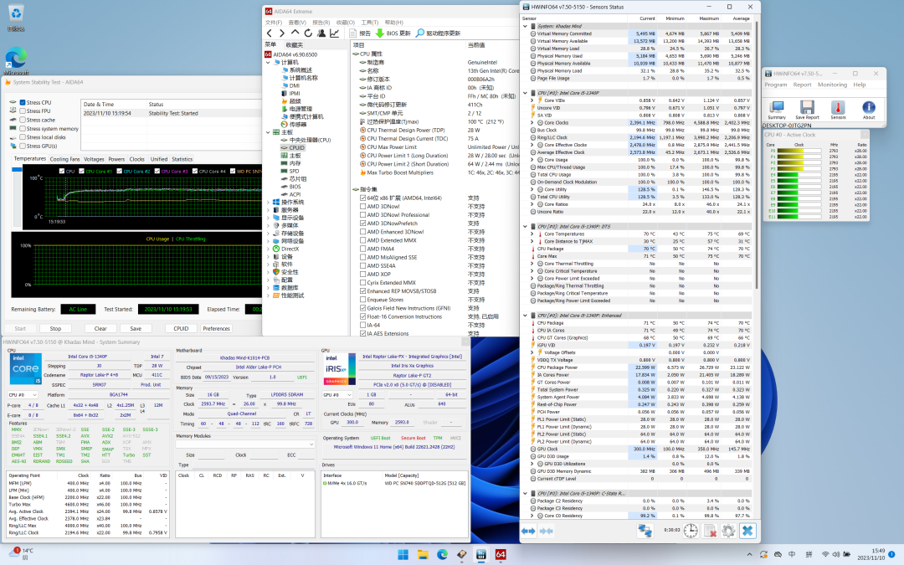Click the HWiNFO Save Report icon
Screen dimensions: 904x565
pyautogui.click(x=807, y=107)
